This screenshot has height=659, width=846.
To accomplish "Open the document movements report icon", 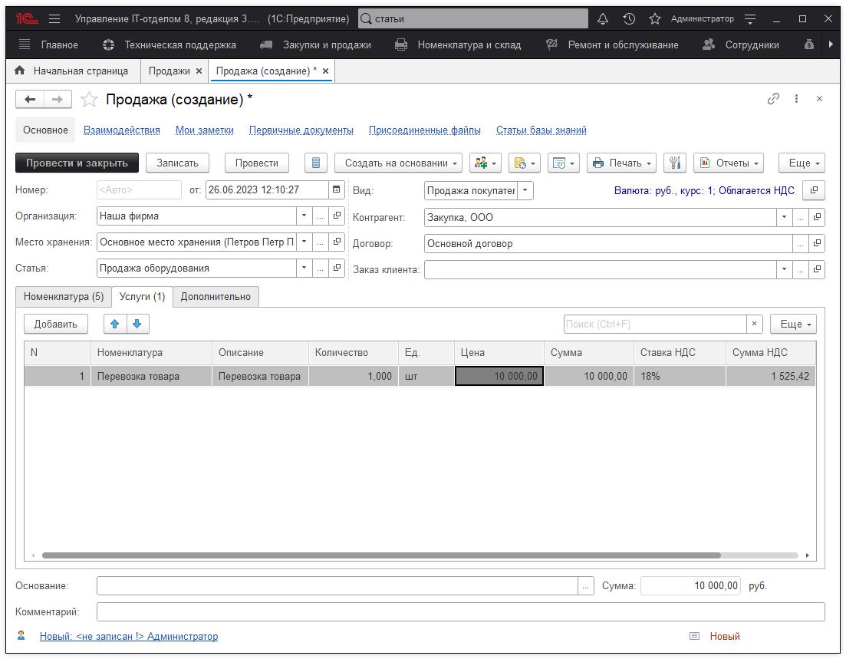I will 315,163.
